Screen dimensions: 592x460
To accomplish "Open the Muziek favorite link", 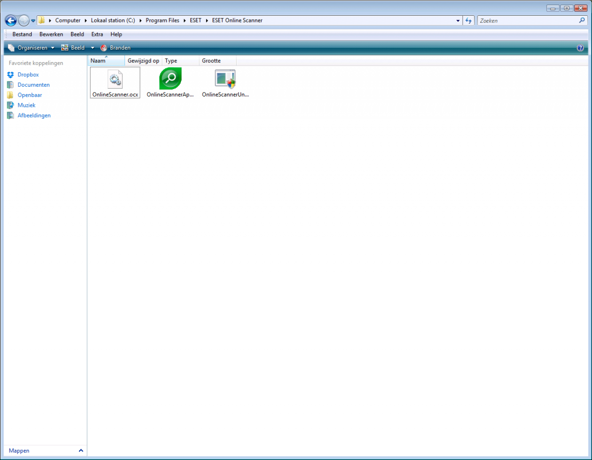I will [27, 105].
